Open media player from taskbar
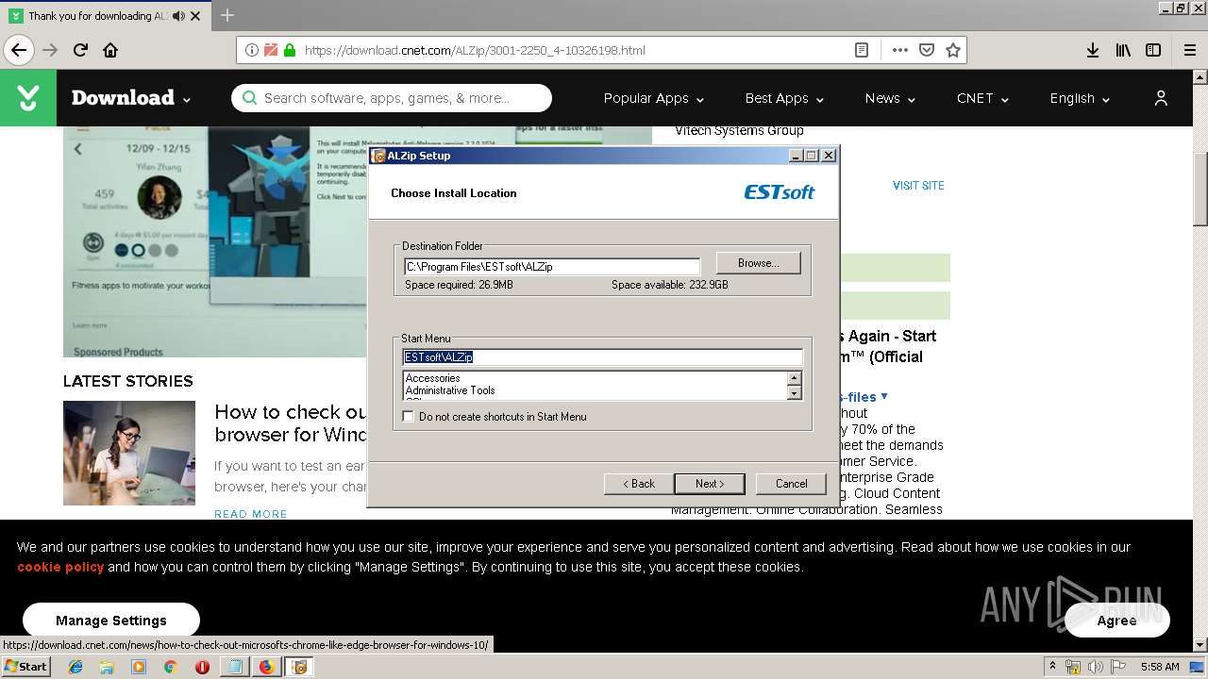The height and width of the screenshot is (679, 1208). 139,667
